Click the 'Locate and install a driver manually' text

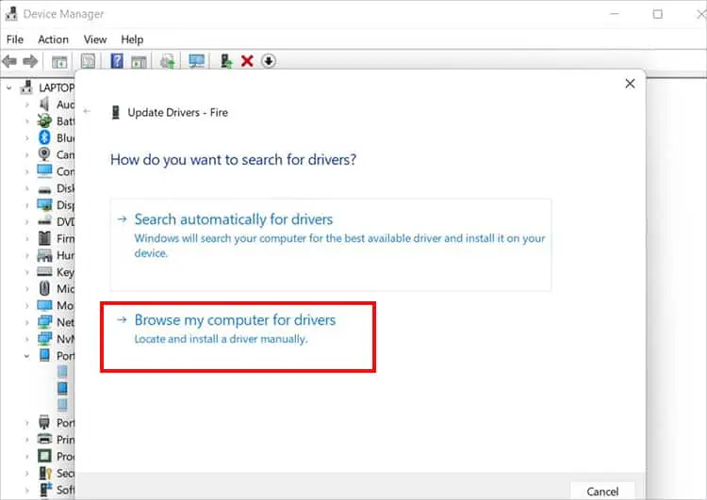[221, 339]
